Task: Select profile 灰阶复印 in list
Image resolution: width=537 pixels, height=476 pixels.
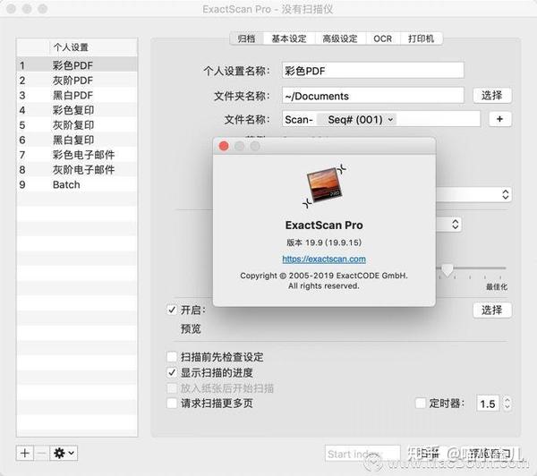Action: click(x=77, y=125)
